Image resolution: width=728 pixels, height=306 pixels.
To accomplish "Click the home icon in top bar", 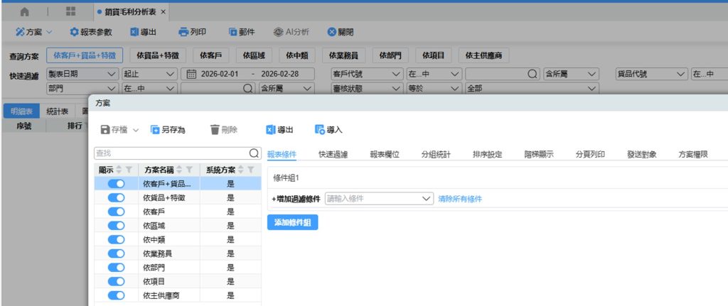I will [25, 12].
